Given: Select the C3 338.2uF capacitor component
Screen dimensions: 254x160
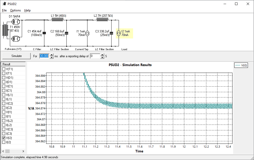Looking at the screenshot, I should 111,33.
